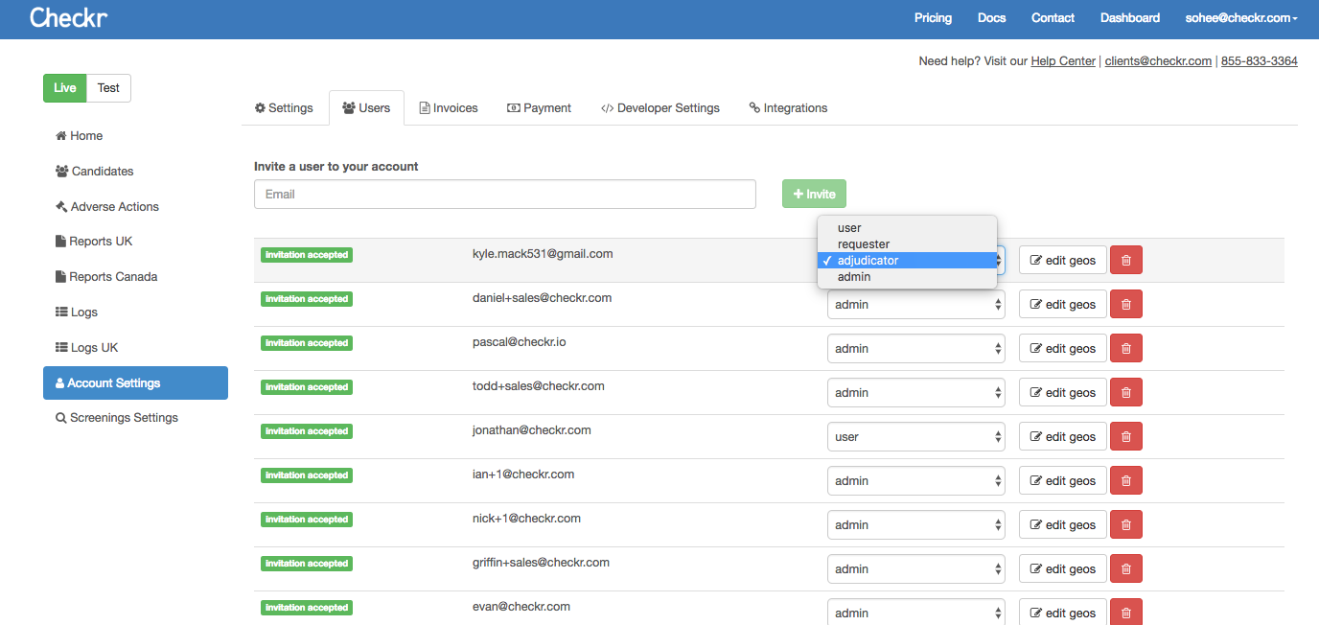This screenshot has height=625, width=1319.
Task: Edit geos for pascal@checkr.io
Action: click(1062, 349)
